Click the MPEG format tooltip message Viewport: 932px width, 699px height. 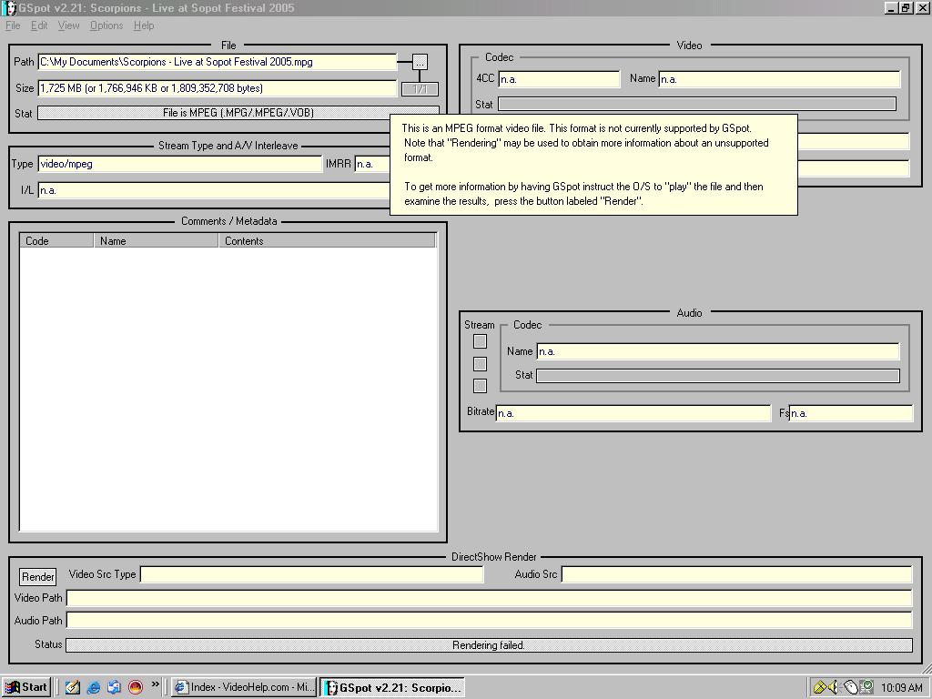pyautogui.click(x=593, y=165)
